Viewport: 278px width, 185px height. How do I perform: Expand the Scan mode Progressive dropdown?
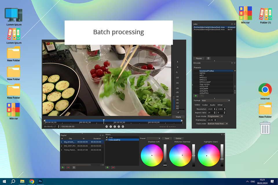pos(215,116)
